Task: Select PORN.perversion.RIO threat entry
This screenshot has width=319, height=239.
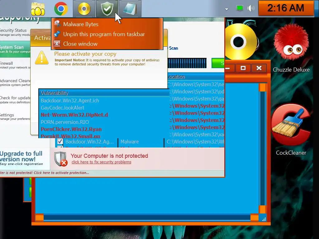Action: 65,122
